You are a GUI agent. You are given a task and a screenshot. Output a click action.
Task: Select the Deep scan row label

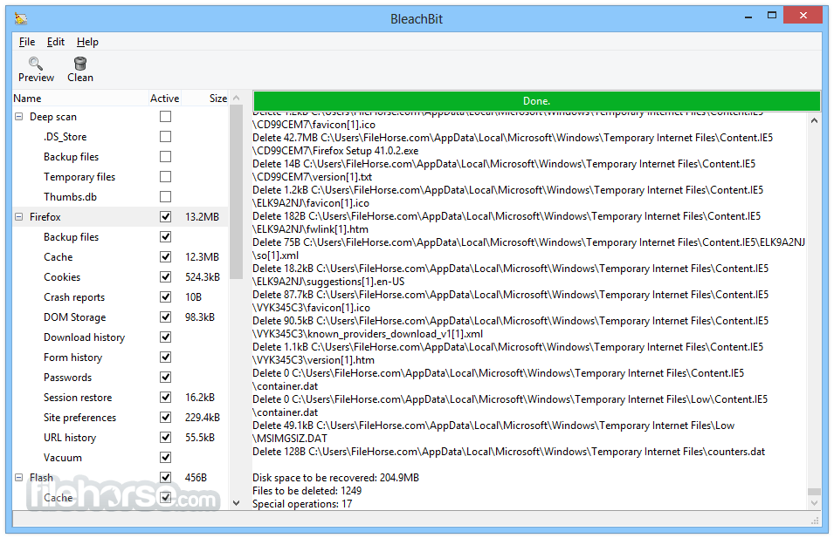[x=53, y=117]
